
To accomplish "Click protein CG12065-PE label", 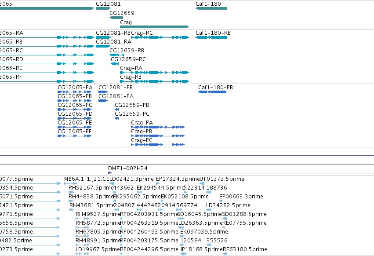I will tap(75, 123).
